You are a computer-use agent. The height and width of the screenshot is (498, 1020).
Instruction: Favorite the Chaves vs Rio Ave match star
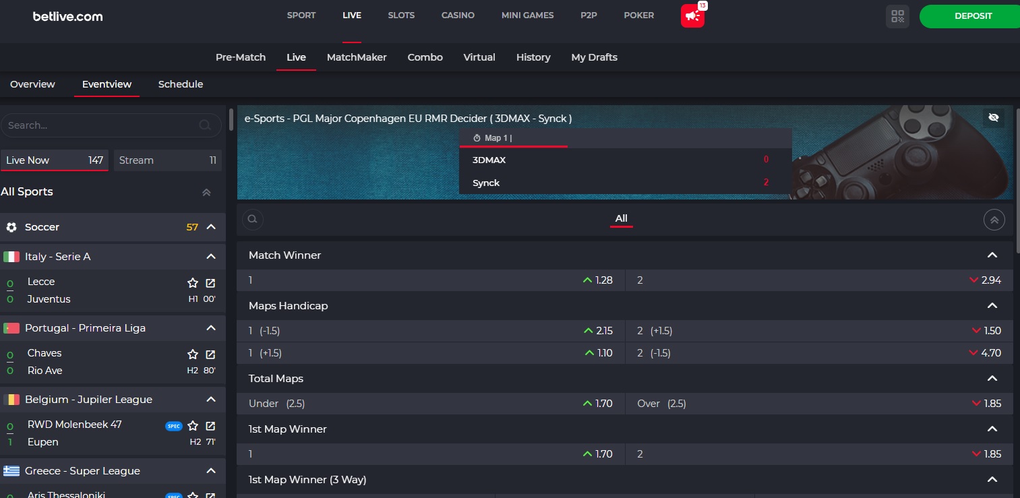[x=193, y=354]
